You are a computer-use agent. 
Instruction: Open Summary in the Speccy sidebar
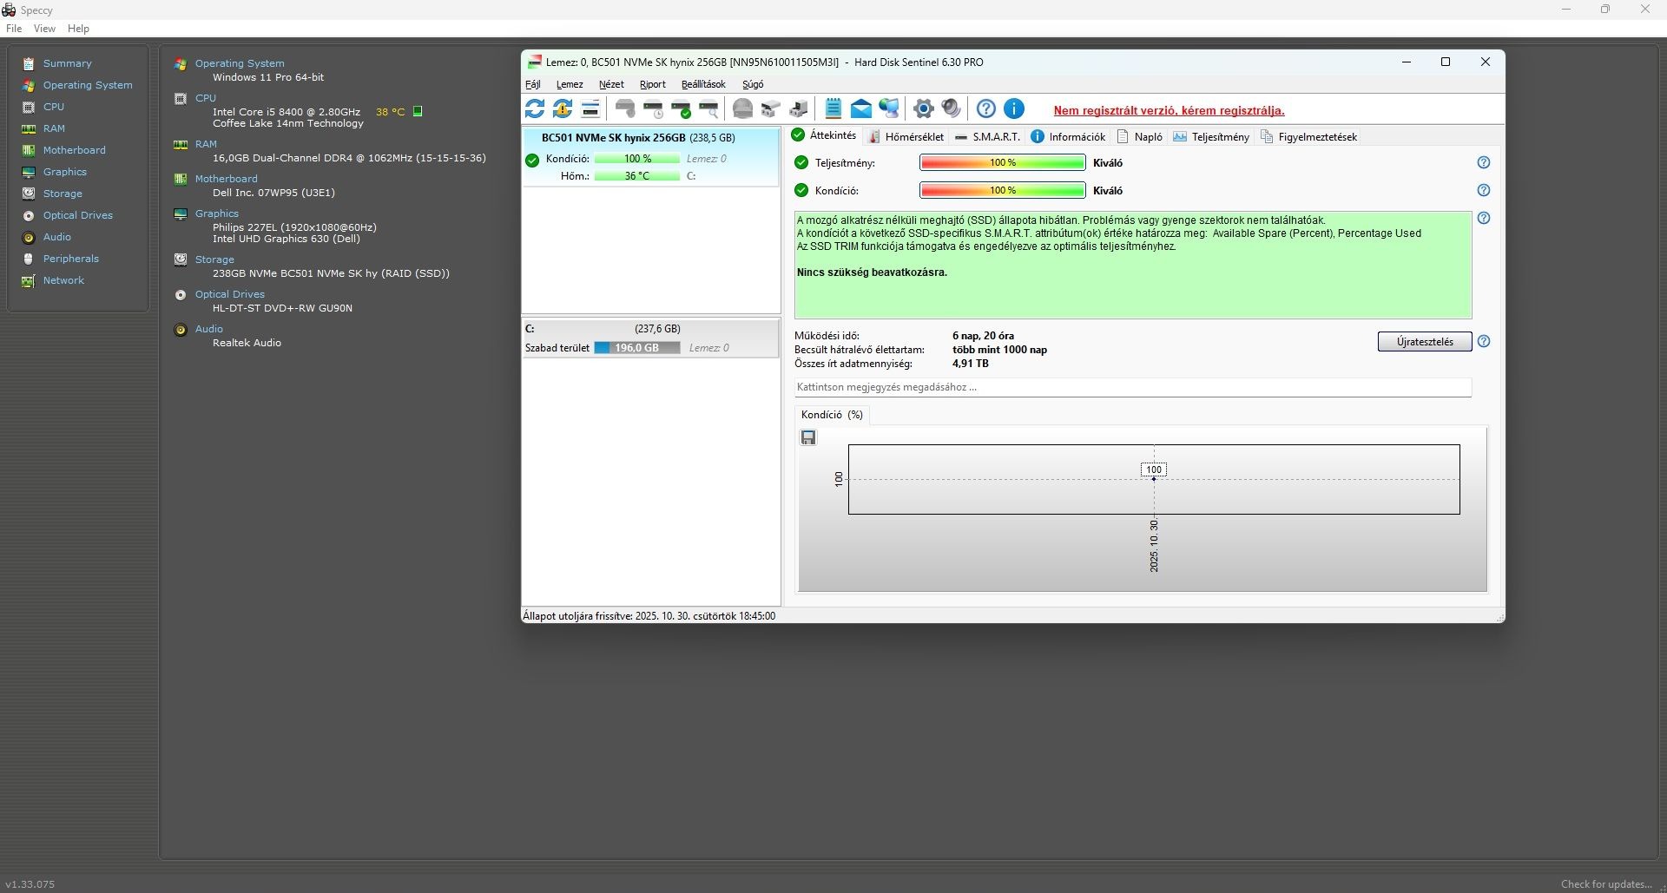(x=67, y=63)
